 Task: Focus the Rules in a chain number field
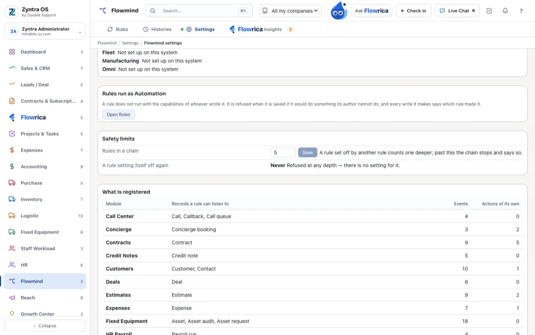(x=283, y=153)
